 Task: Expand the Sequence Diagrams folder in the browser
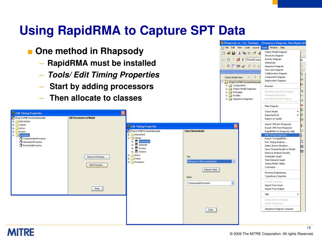226,99
